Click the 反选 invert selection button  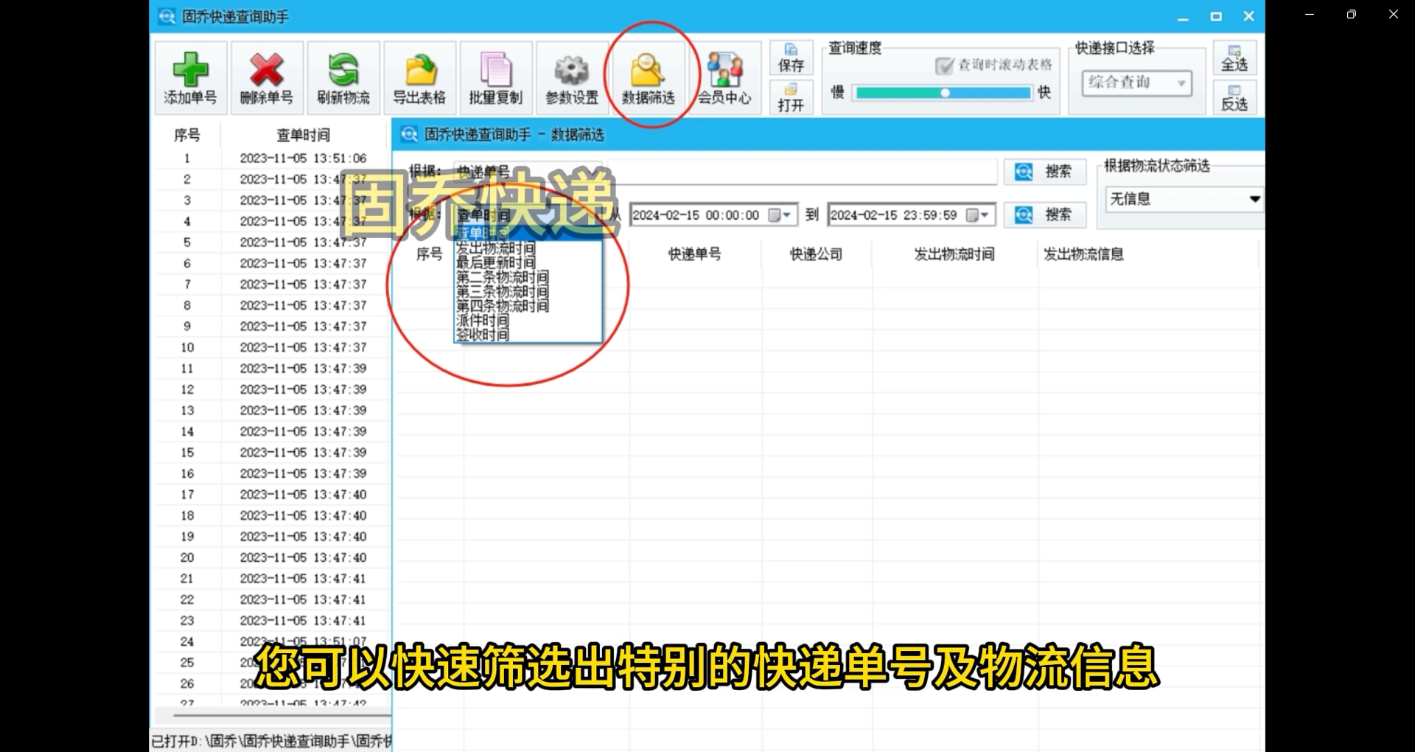click(1234, 97)
